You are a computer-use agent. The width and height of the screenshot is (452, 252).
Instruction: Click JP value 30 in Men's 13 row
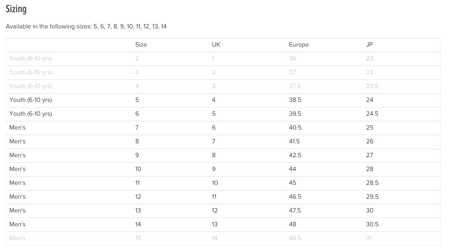[369, 211]
